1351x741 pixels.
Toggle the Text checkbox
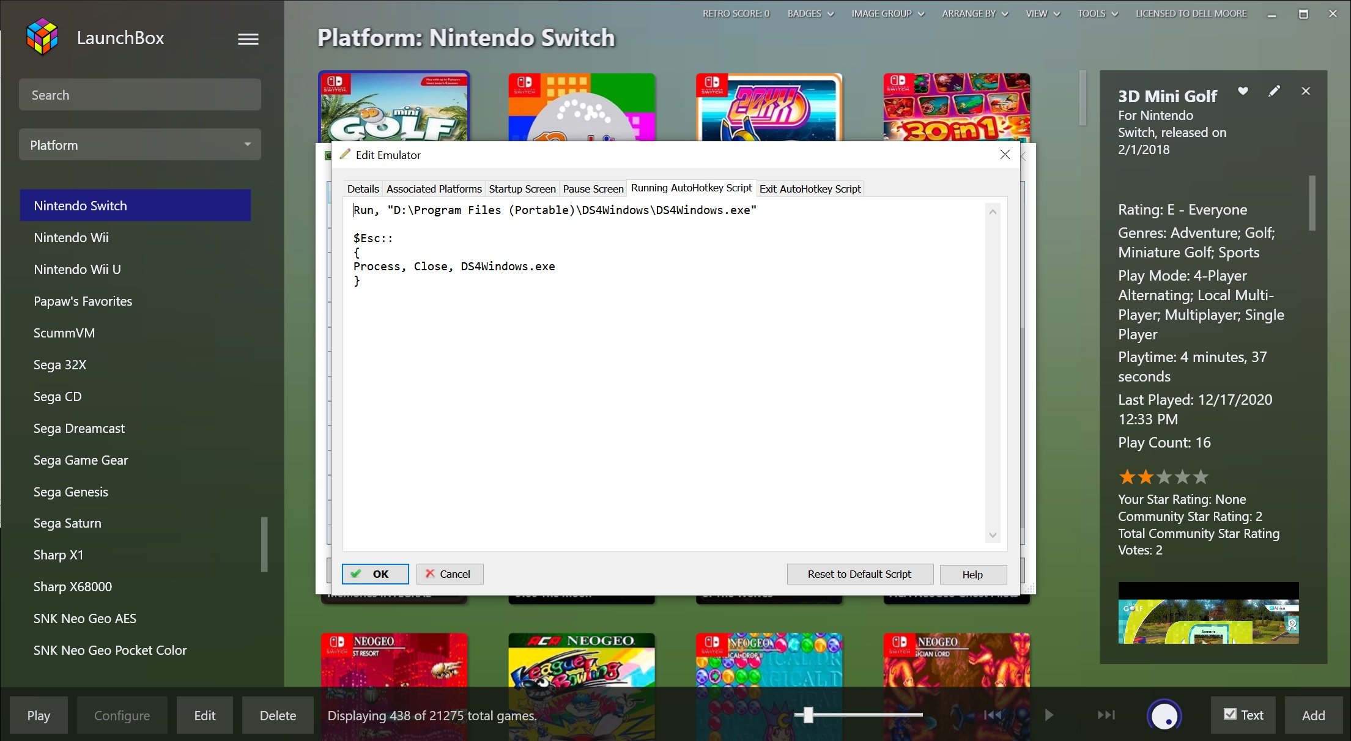point(1230,714)
